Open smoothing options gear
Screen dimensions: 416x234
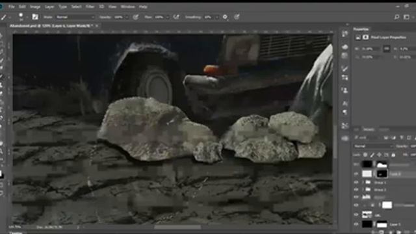coord(225,17)
